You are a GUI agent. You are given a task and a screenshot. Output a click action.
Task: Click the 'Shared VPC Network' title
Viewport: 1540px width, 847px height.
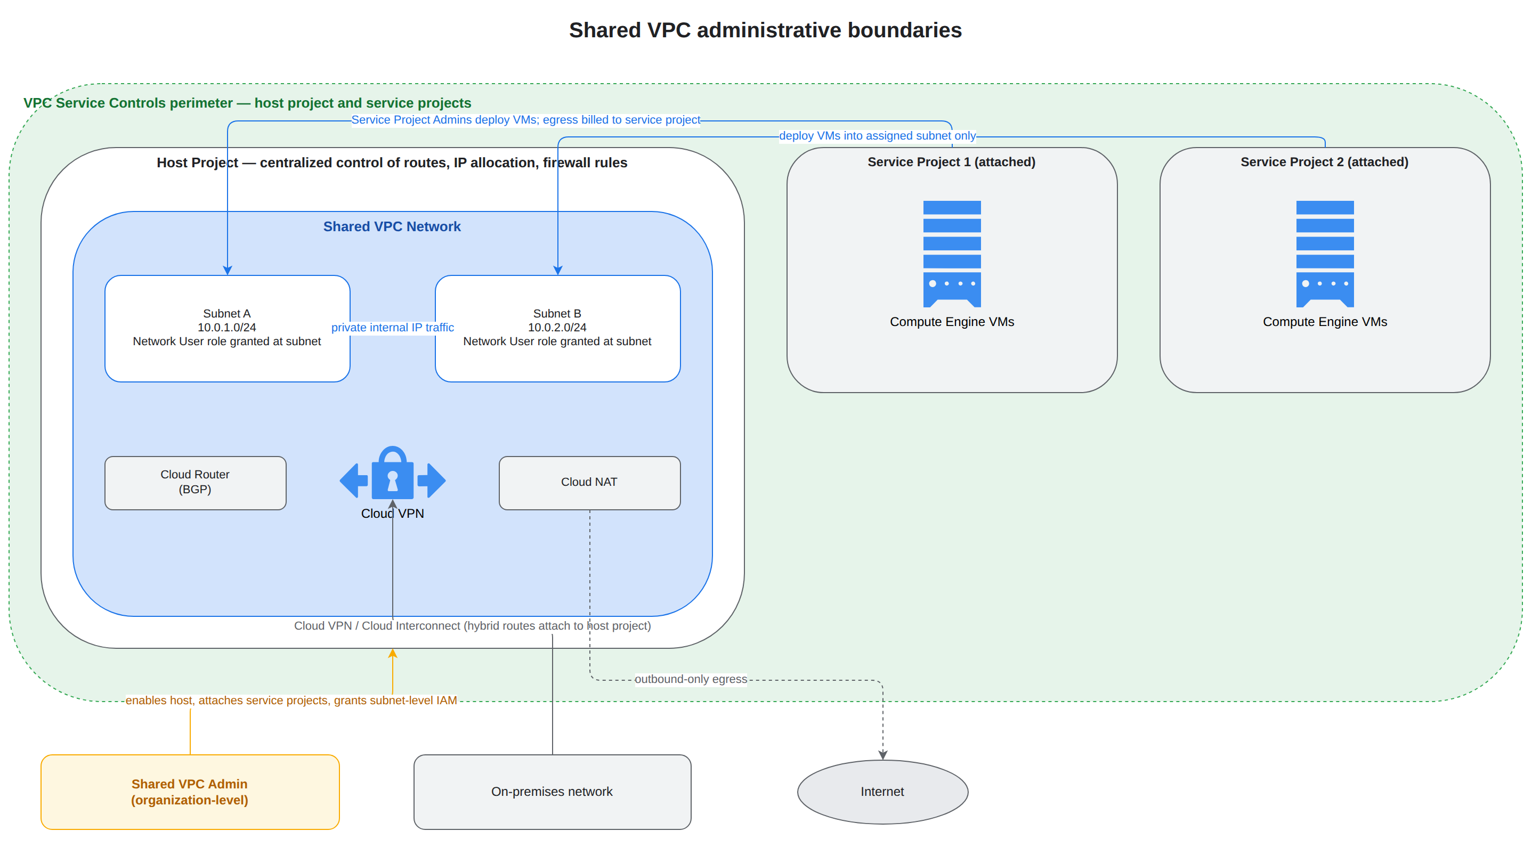coord(392,226)
